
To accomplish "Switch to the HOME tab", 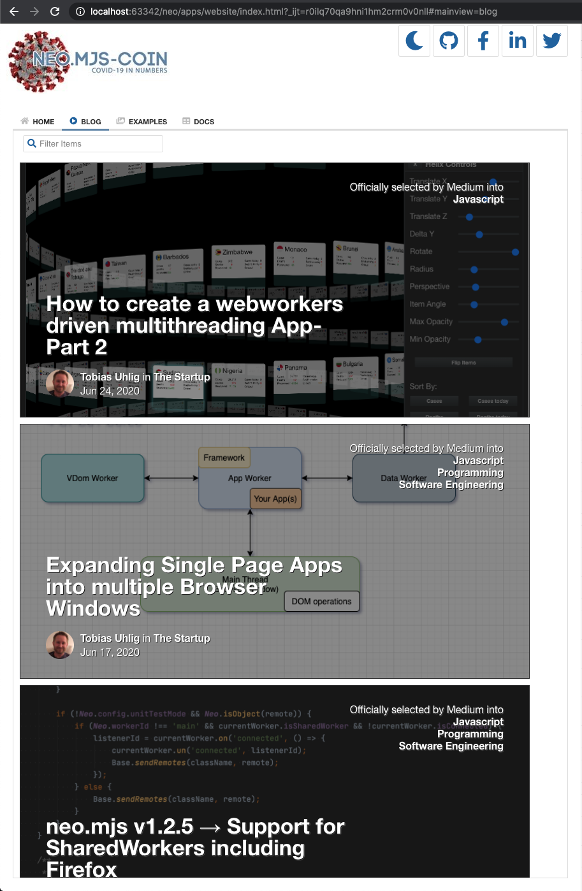I will click(38, 121).
